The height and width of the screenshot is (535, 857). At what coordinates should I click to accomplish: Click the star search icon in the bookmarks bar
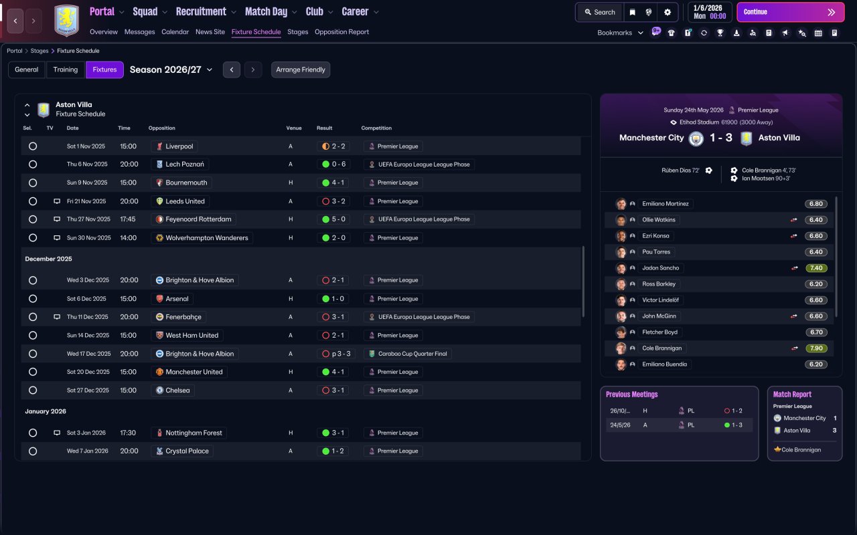tap(802, 33)
